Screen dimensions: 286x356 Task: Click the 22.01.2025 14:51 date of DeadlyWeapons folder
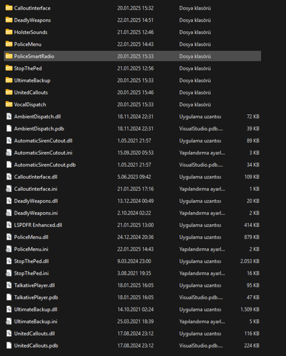135,20
